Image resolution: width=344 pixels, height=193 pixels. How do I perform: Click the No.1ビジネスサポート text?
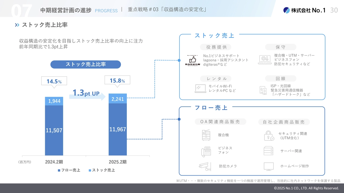click(221, 56)
